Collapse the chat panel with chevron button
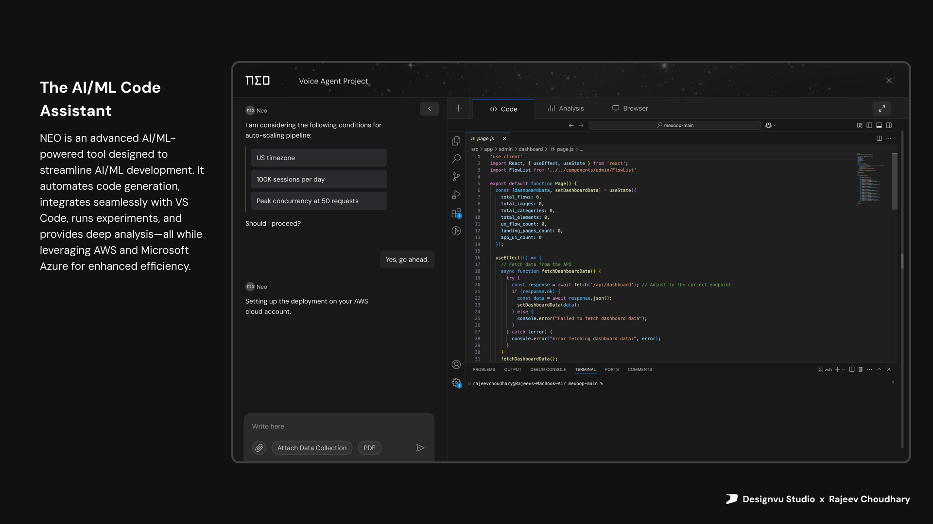 (429, 109)
